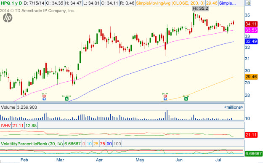The height and width of the screenshot is (163, 263).
Task: Select SimpleMovingAvg (CLOSE, 200, 0) study label
Action: point(170,3)
